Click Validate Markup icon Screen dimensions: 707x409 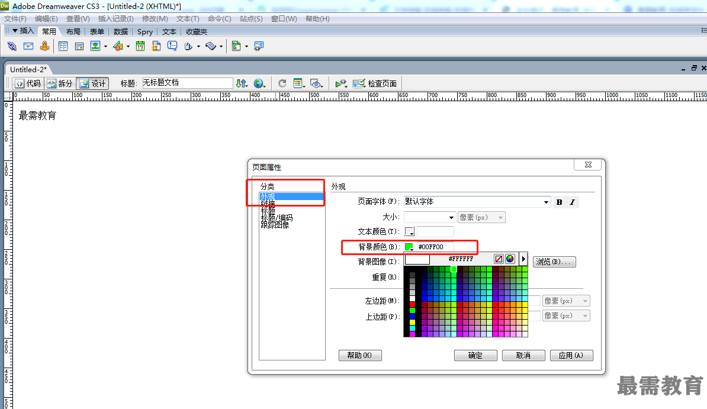(x=341, y=83)
